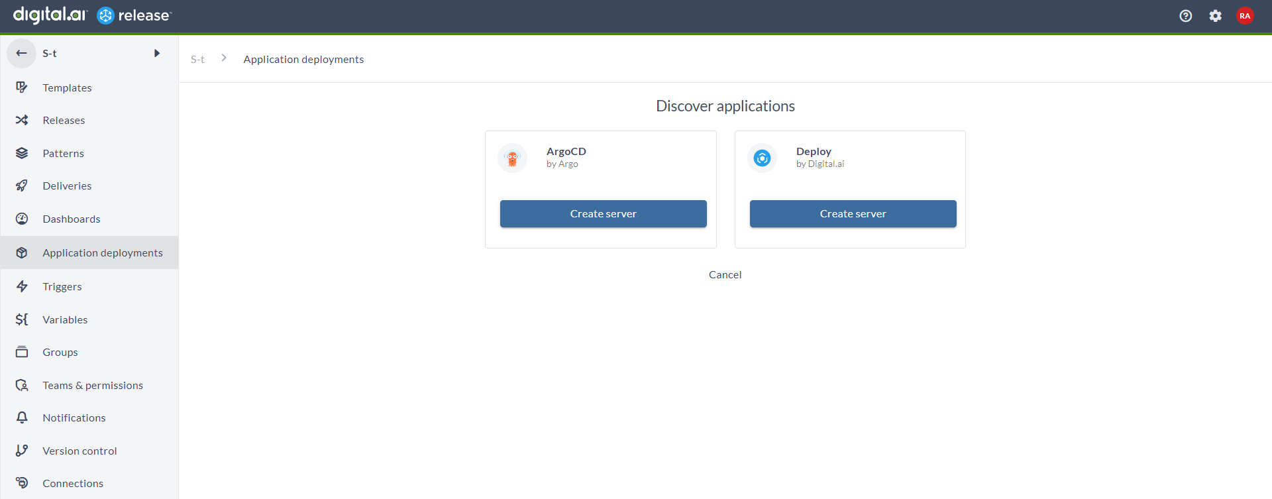
Task: Open Teams & permissions in the sidebar
Action: click(x=93, y=385)
